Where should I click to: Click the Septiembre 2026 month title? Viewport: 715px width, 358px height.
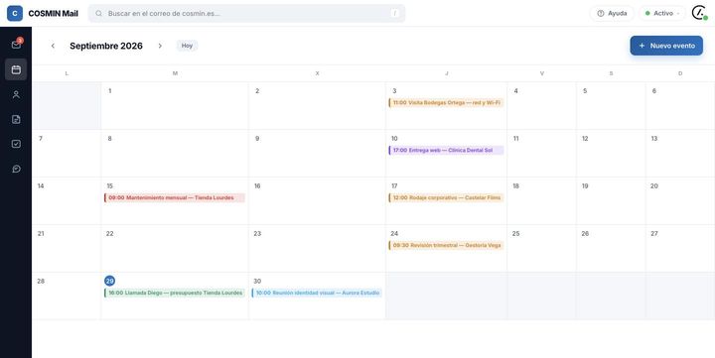pyautogui.click(x=106, y=46)
